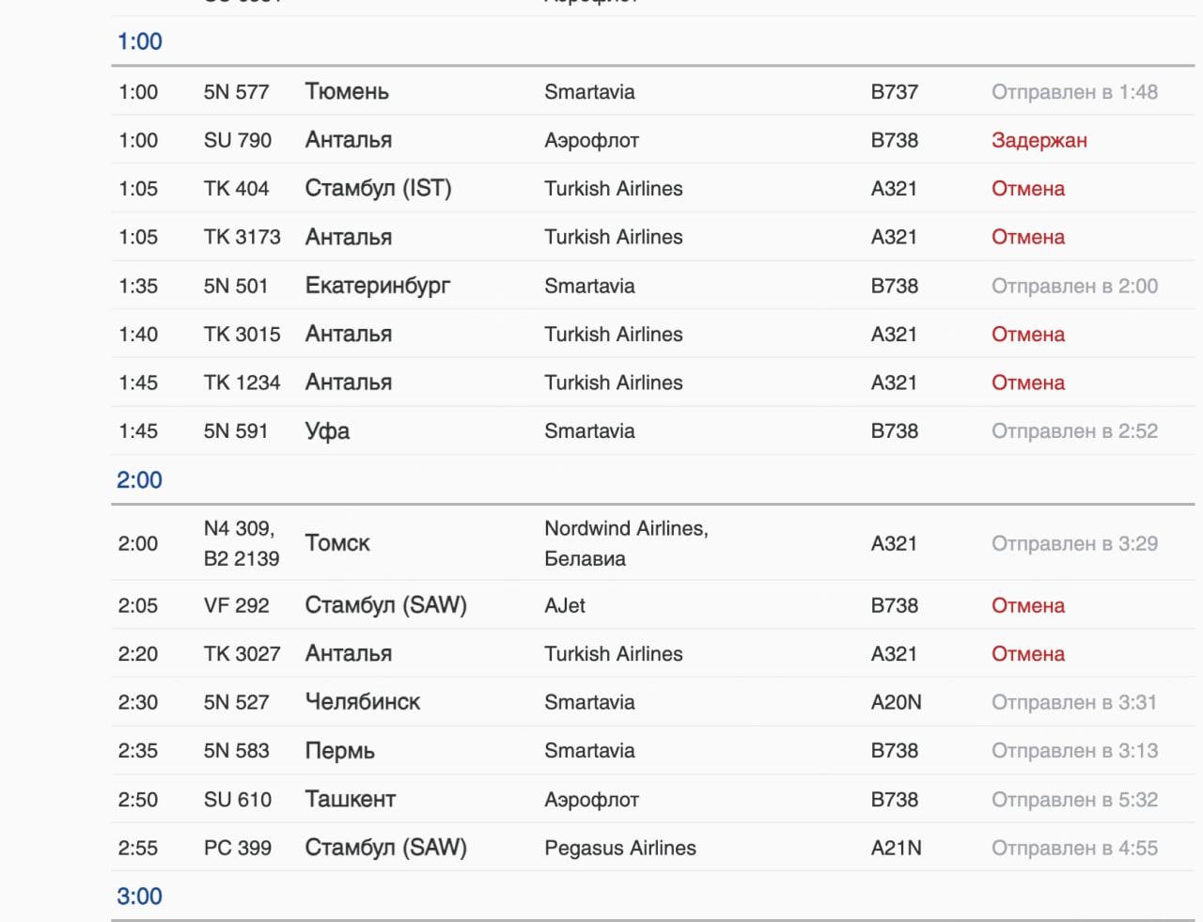Image resolution: width=1203 pixels, height=922 pixels.
Task: Select flight number TK 3027
Action: (242, 654)
